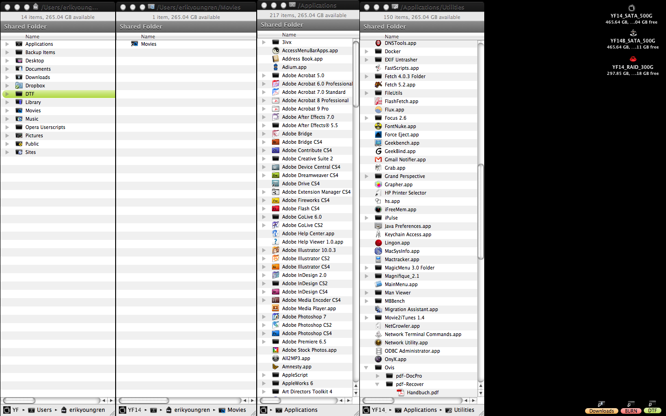Click the Name column header in Utilities window

tap(419, 37)
